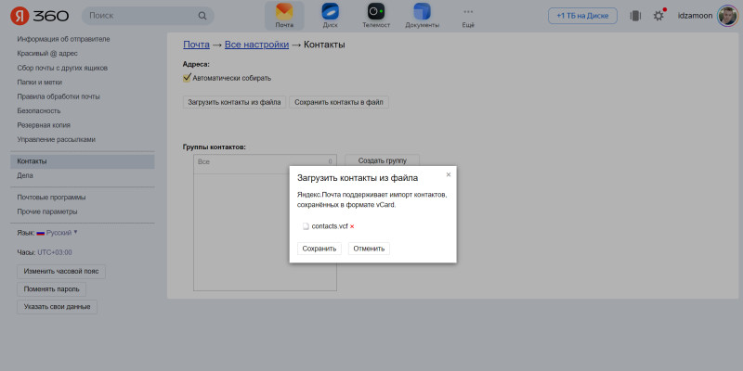Follow the Все настройки breadcrumb link
The width and height of the screenshot is (743, 371).
tap(256, 45)
